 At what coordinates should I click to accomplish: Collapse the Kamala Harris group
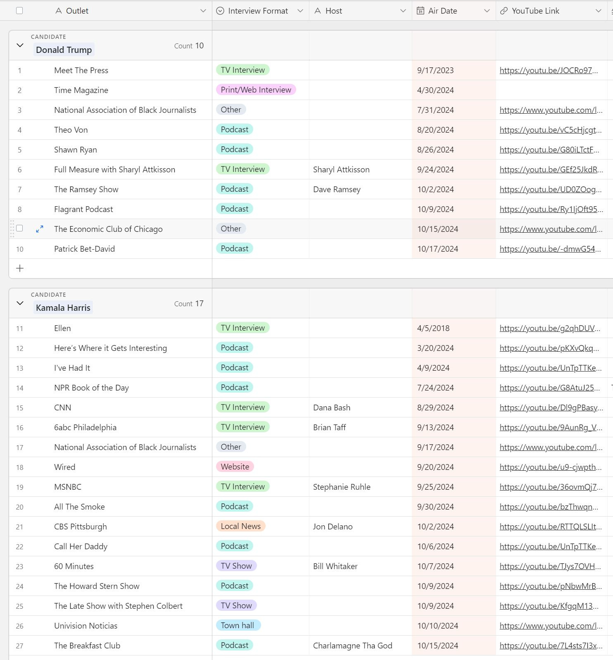(x=20, y=303)
